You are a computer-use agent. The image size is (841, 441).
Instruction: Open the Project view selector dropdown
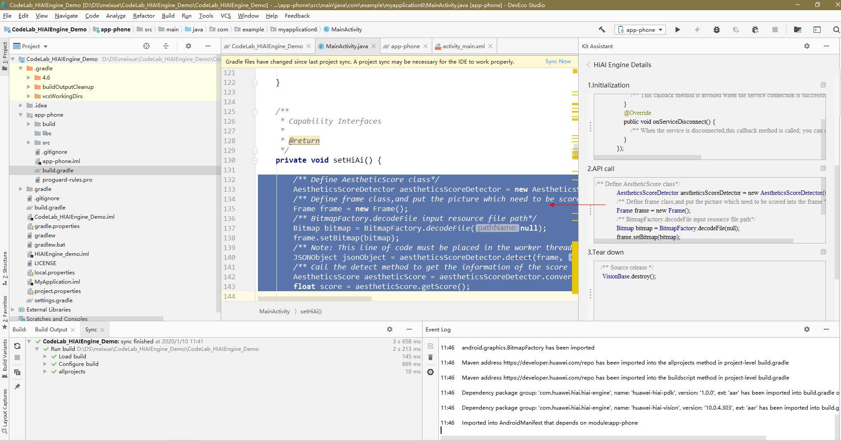point(31,46)
